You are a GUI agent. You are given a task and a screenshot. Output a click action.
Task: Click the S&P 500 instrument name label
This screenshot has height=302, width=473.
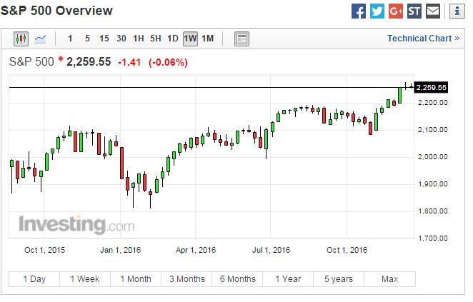click(x=31, y=62)
